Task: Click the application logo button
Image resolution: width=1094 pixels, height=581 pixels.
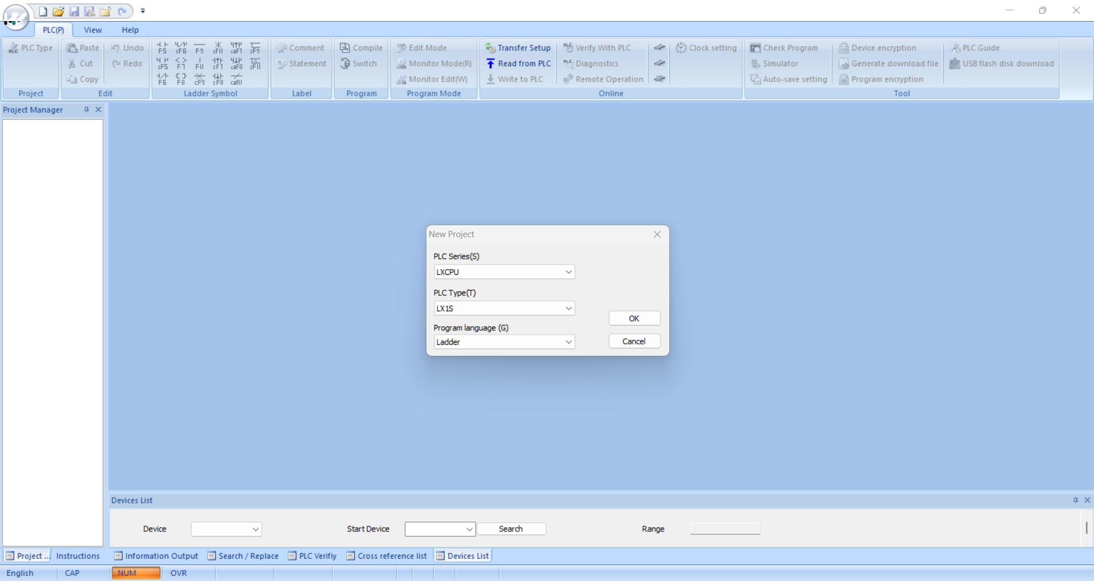Action: [15, 17]
